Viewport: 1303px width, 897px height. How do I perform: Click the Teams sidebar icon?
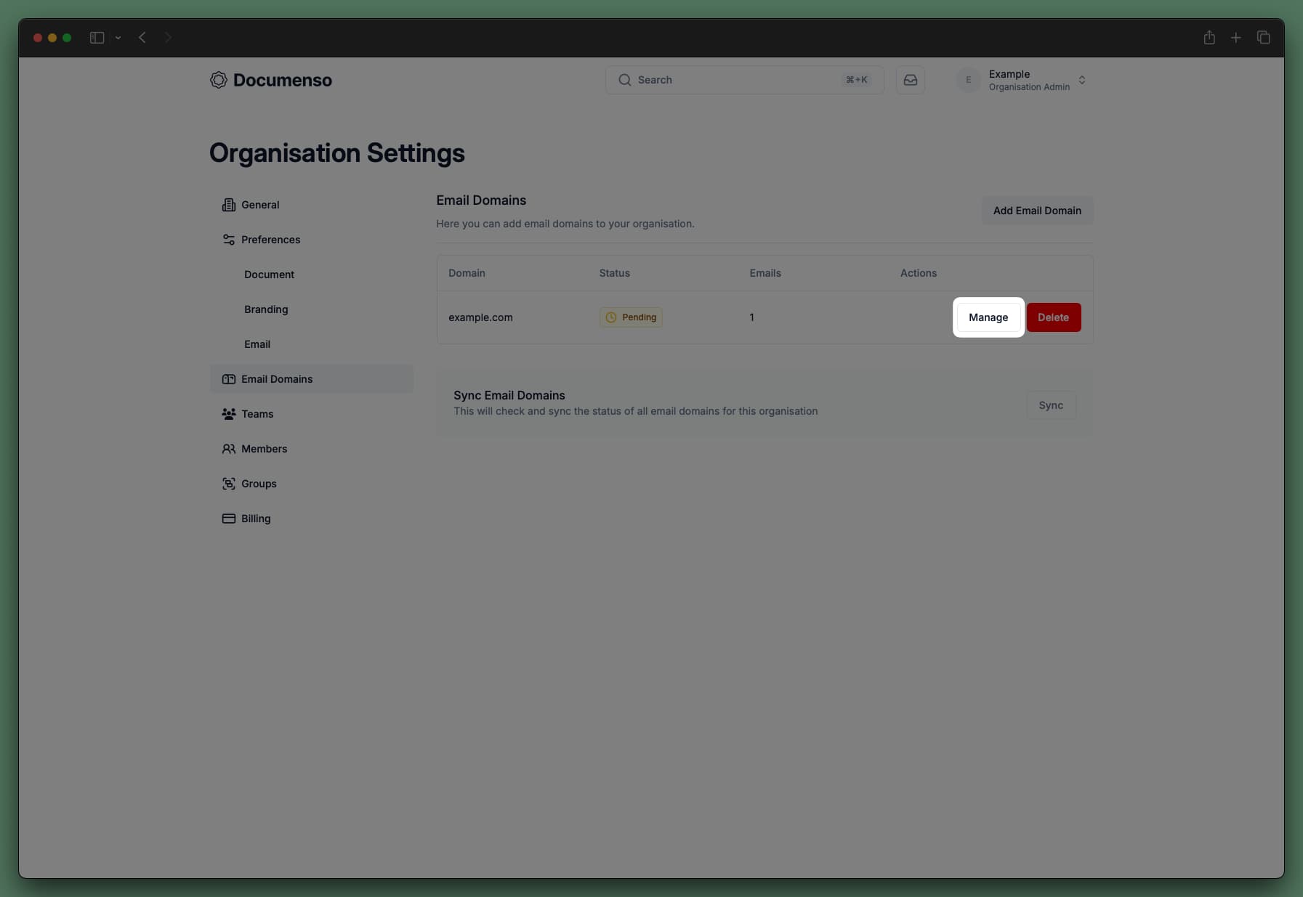click(x=229, y=414)
